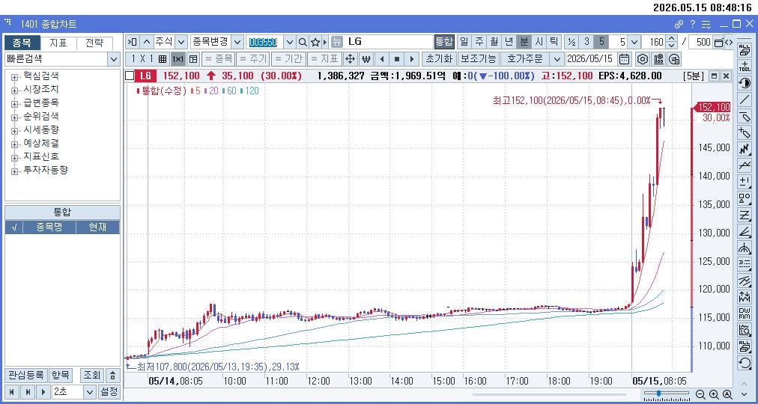Switch chart period to 틱 (tick)
The height and width of the screenshot is (404, 758).
tap(554, 42)
